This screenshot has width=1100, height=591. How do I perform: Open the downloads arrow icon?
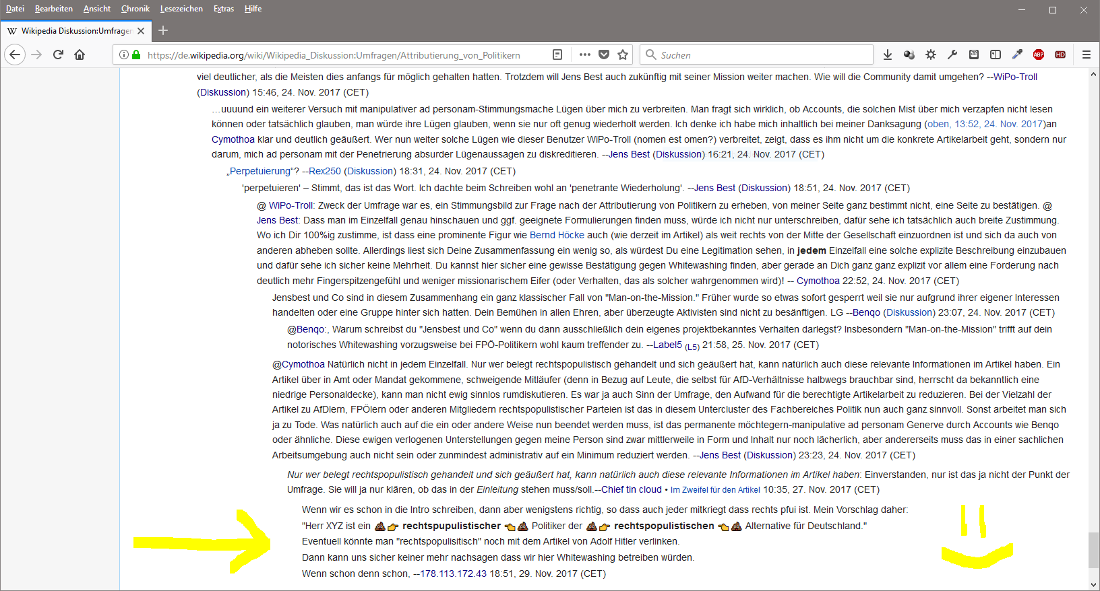(888, 55)
